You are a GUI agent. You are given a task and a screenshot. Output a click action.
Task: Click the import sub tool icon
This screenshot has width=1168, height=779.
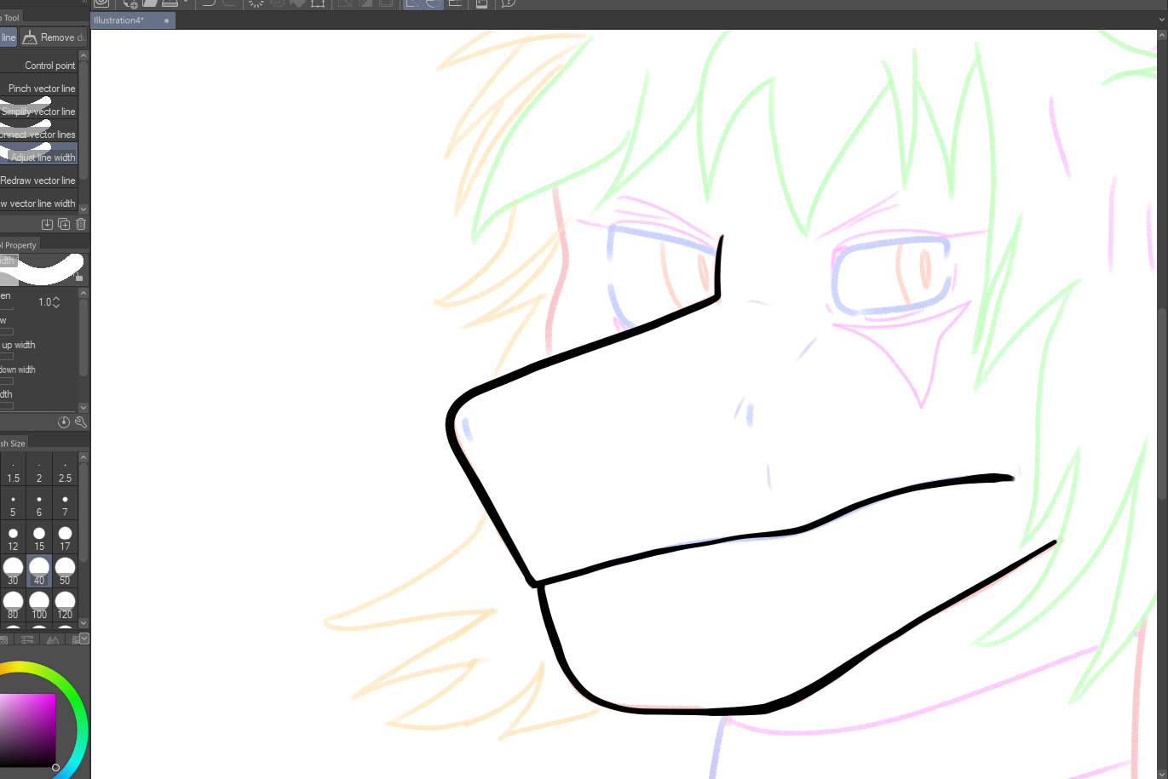(47, 224)
